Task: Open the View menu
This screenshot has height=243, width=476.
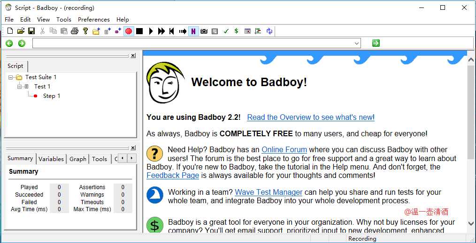Action: tap(43, 19)
